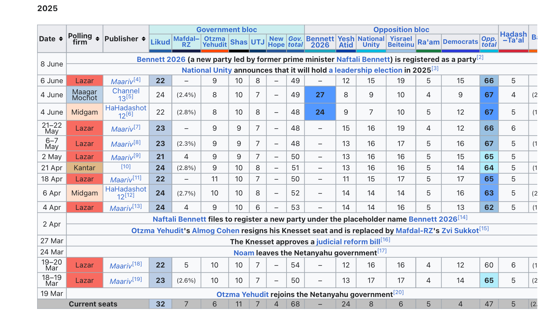Open citation [20] in 19 Mar row
The width and height of the screenshot is (556, 314).
(x=398, y=292)
